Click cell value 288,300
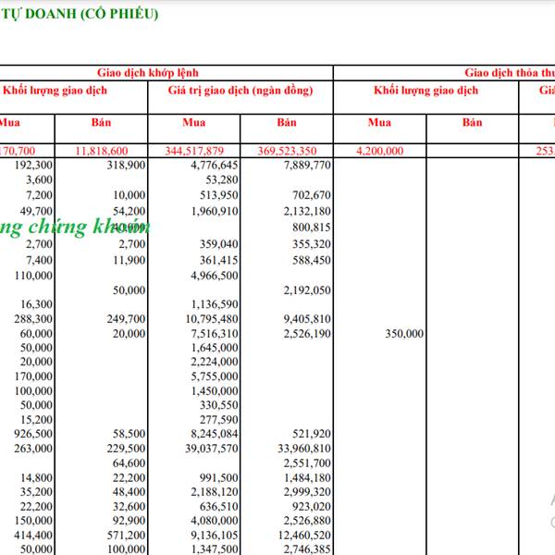This screenshot has height=555, width=555. 33,319
